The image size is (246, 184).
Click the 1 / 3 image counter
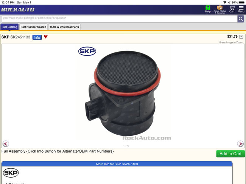coord(126,146)
